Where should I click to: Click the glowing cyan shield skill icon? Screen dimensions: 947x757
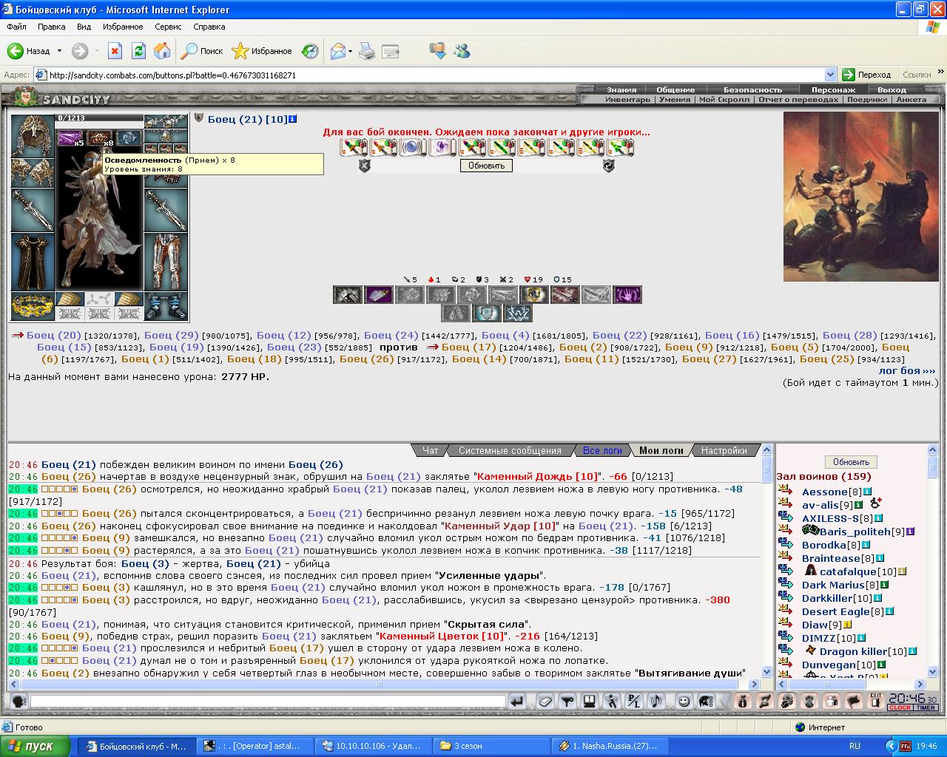click(x=487, y=313)
